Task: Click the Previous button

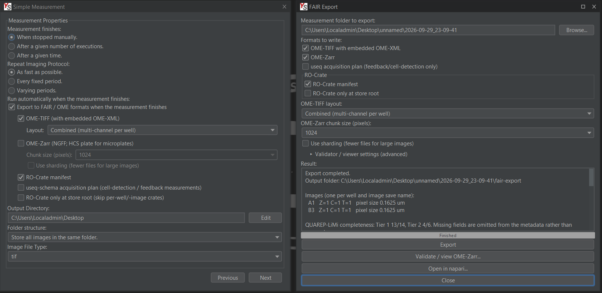Action: coord(228,278)
